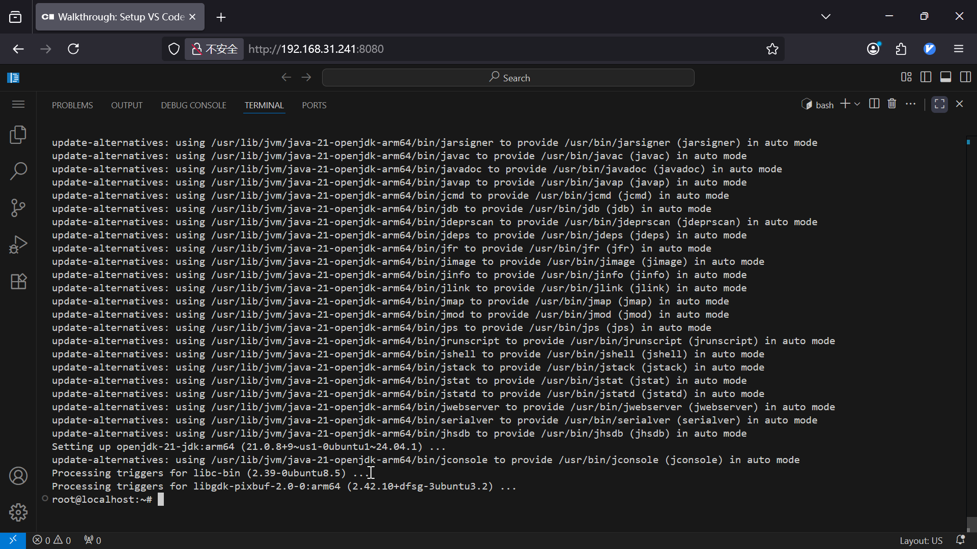This screenshot has height=549, width=977.
Task: Open the Search view in activity bar
Action: (18, 171)
